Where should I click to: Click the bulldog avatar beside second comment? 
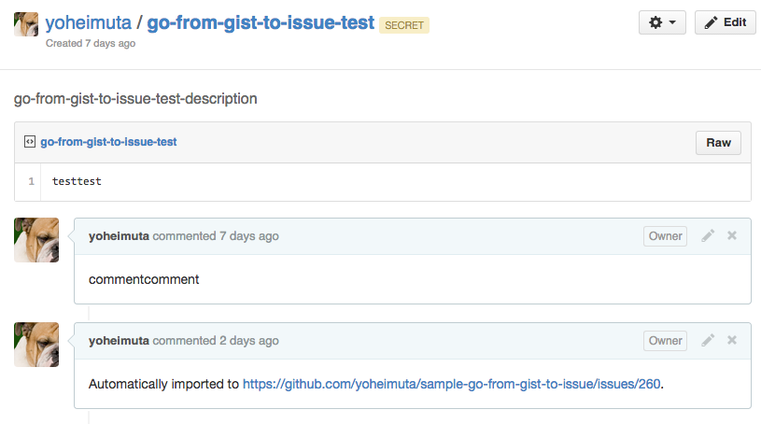tap(36, 345)
